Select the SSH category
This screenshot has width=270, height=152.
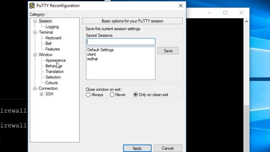(x=49, y=94)
